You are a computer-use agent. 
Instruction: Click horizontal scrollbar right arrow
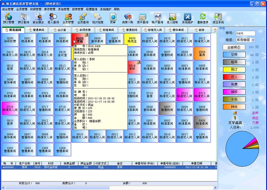point(215,187)
